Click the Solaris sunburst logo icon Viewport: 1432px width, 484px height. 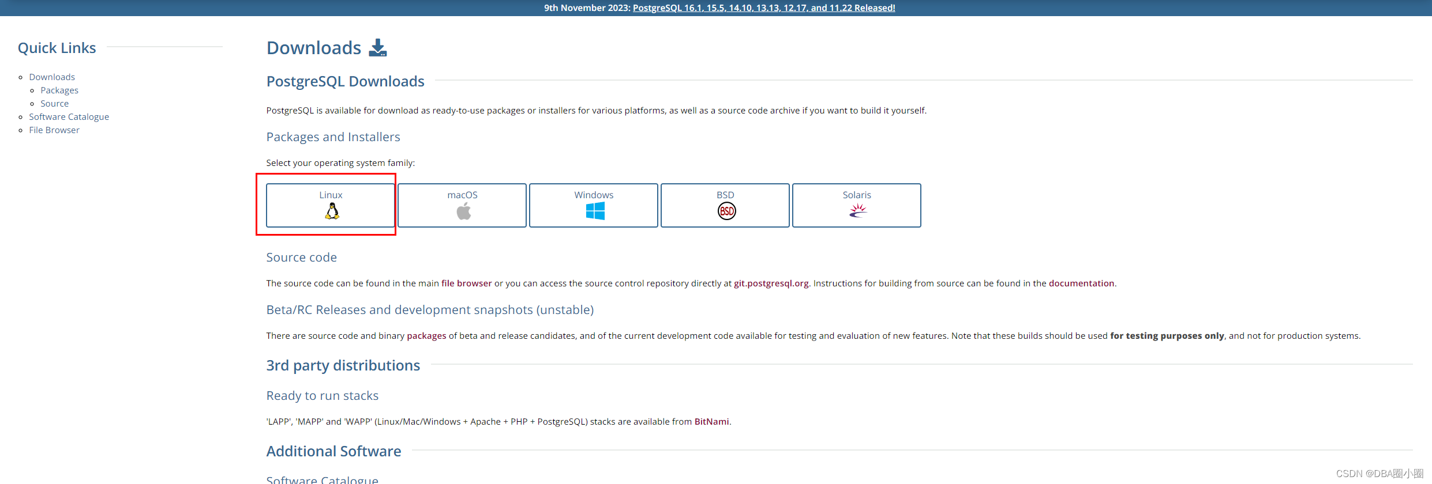pyautogui.click(x=858, y=211)
